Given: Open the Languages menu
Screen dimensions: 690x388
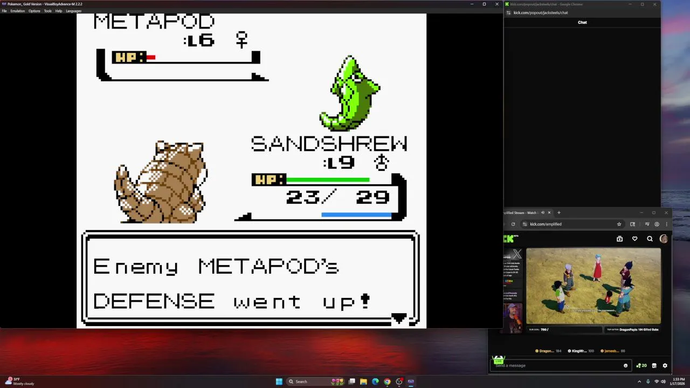Looking at the screenshot, I should pyautogui.click(x=74, y=11).
